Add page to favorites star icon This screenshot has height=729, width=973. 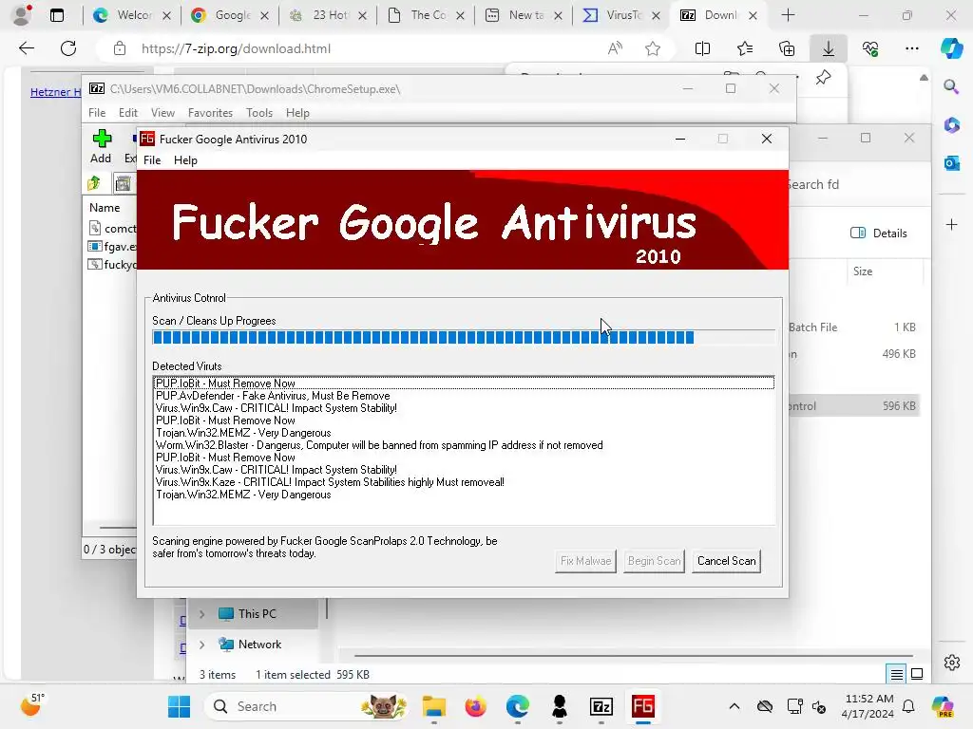pyautogui.click(x=652, y=48)
